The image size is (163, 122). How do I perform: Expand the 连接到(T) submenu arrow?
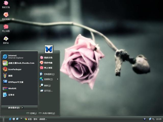[58, 79]
